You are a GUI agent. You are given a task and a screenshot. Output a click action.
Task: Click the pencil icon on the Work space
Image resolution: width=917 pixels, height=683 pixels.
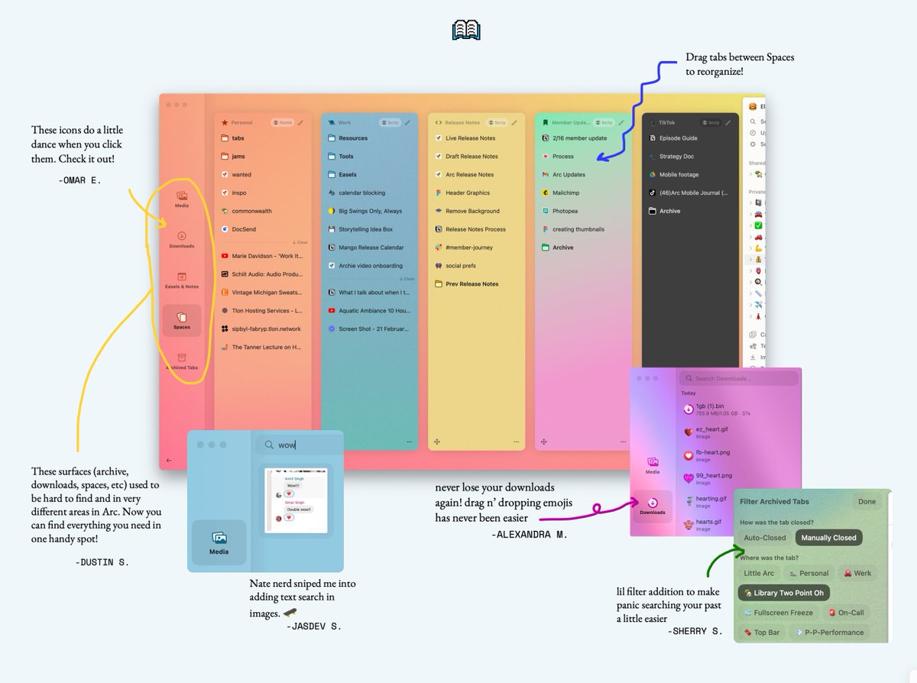(407, 122)
